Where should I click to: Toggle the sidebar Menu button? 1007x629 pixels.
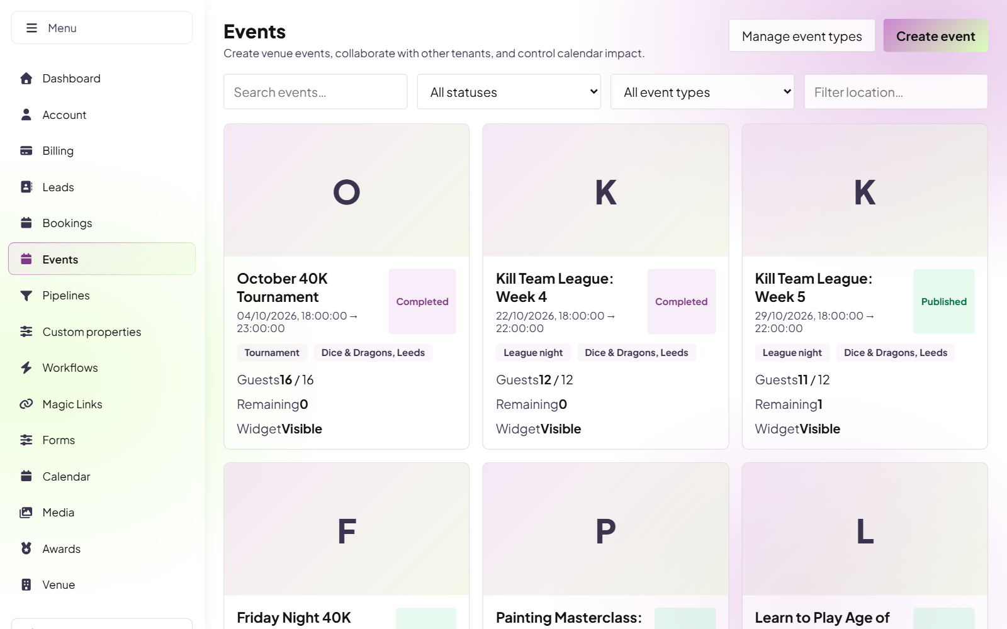coord(102,28)
